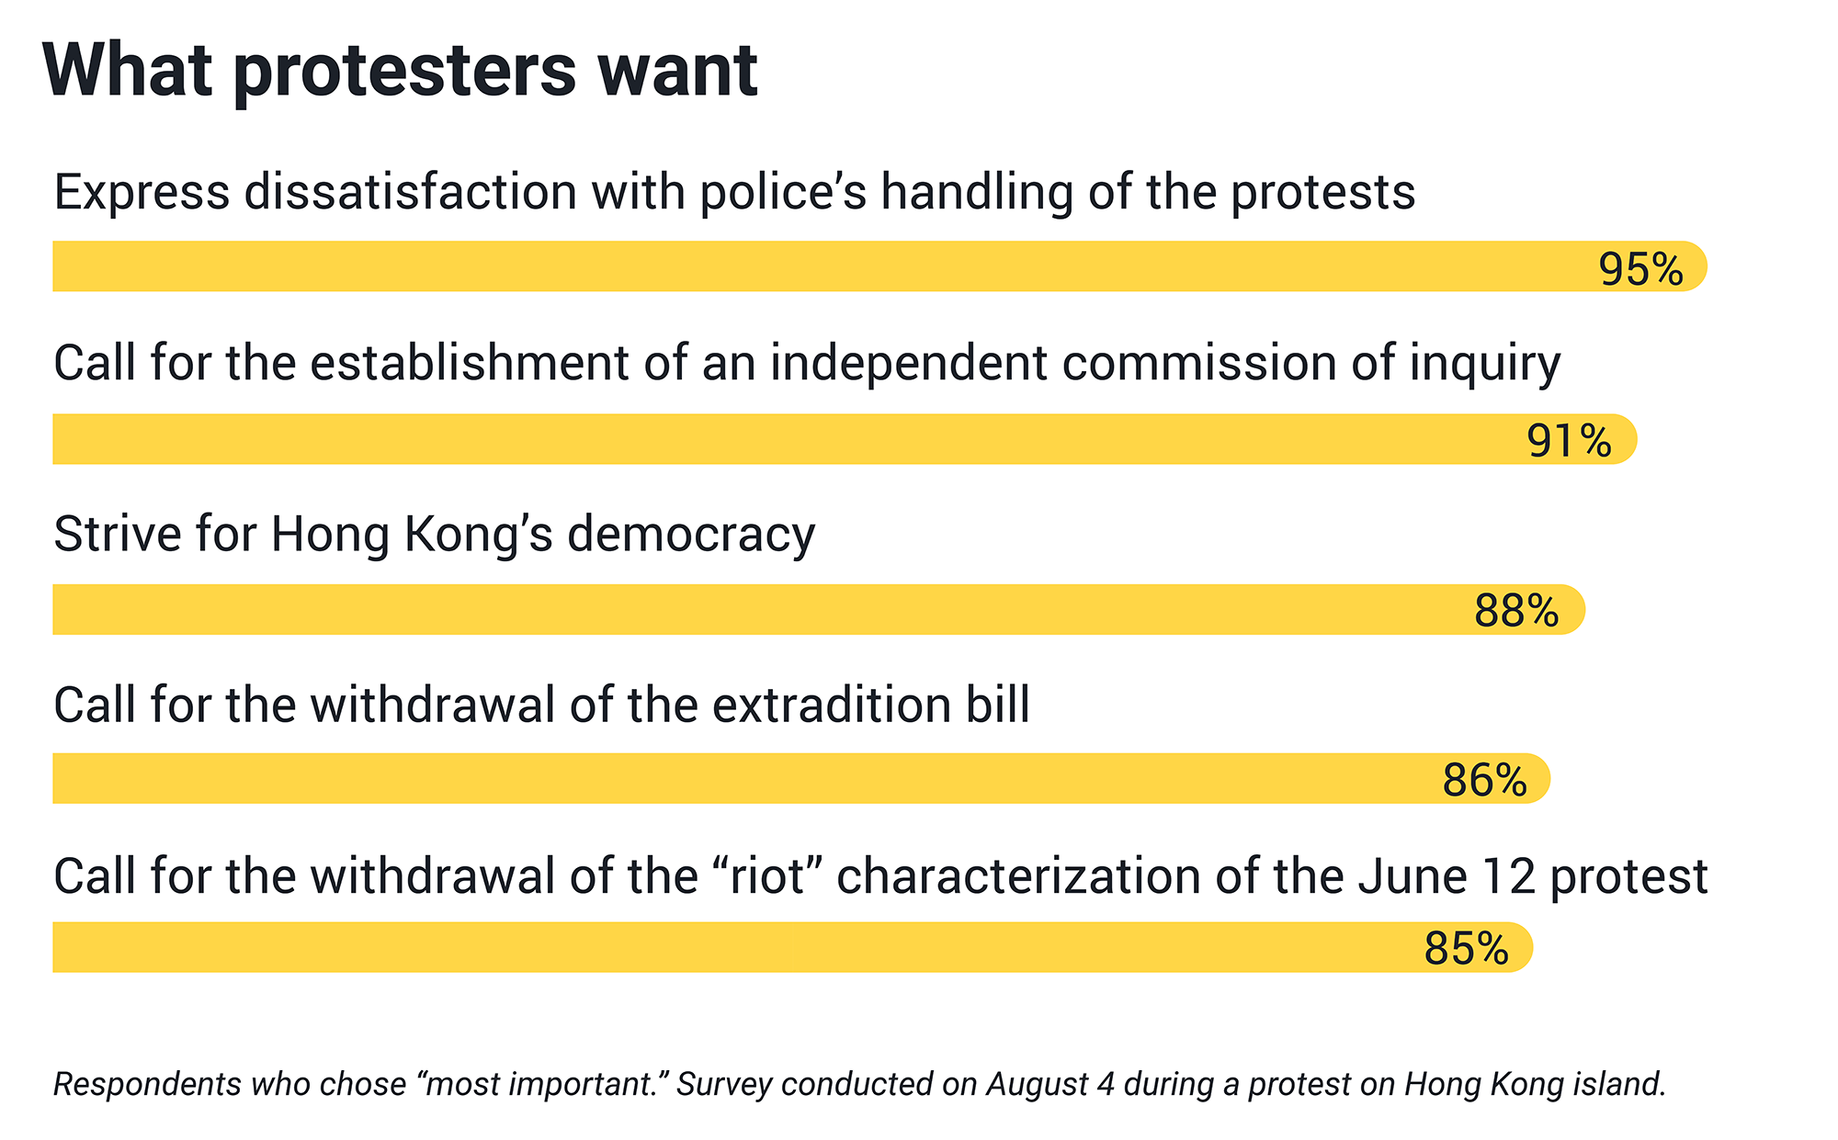The image size is (1838, 1140).
Task: Select 'withdrawal of the extradition bill' label
Action: pos(541,705)
